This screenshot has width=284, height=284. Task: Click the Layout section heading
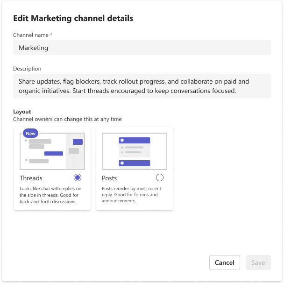pyautogui.click(x=22, y=112)
